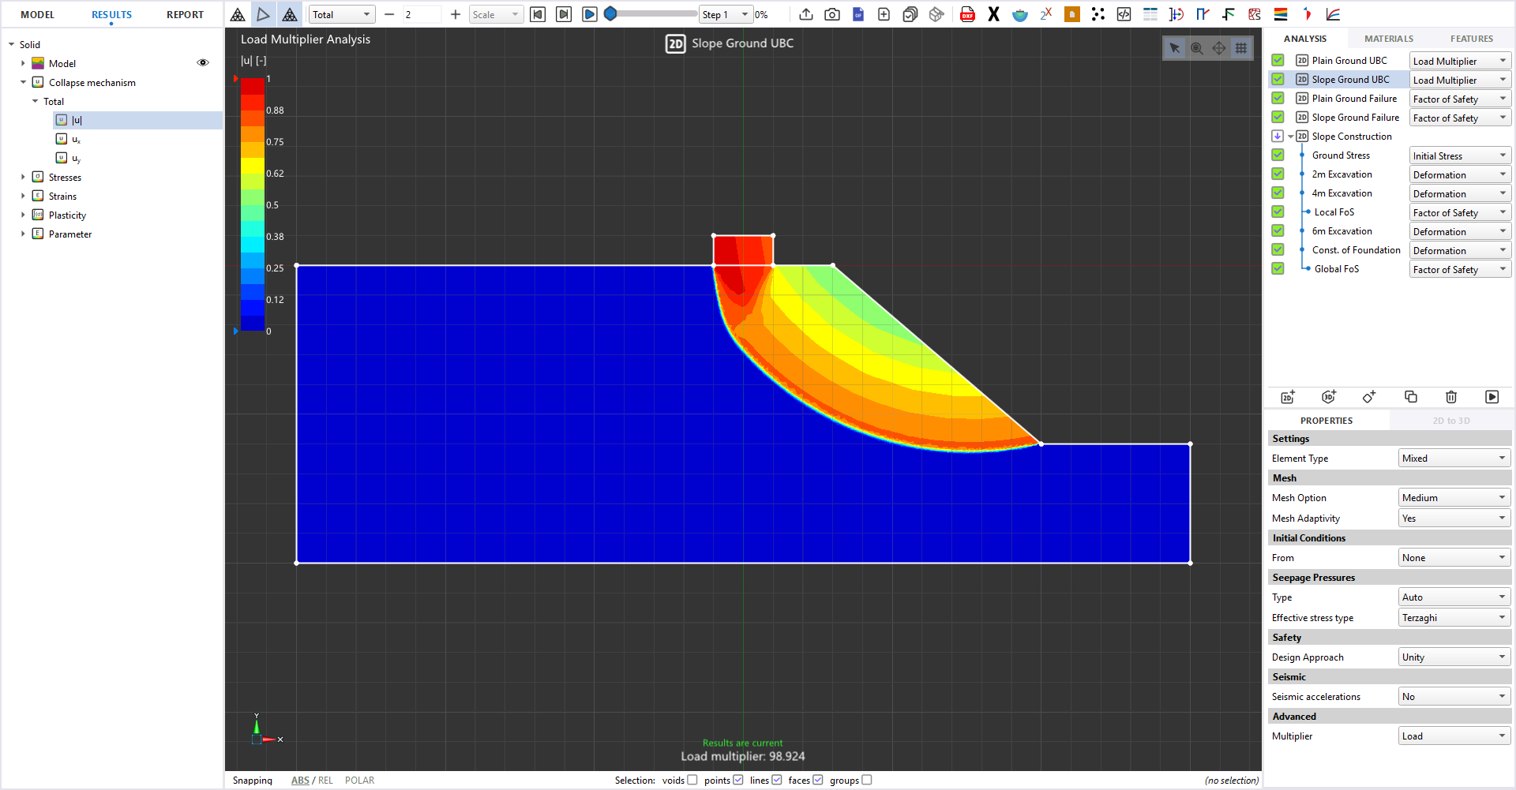Switch to the MODEL tab

coord(37,14)
